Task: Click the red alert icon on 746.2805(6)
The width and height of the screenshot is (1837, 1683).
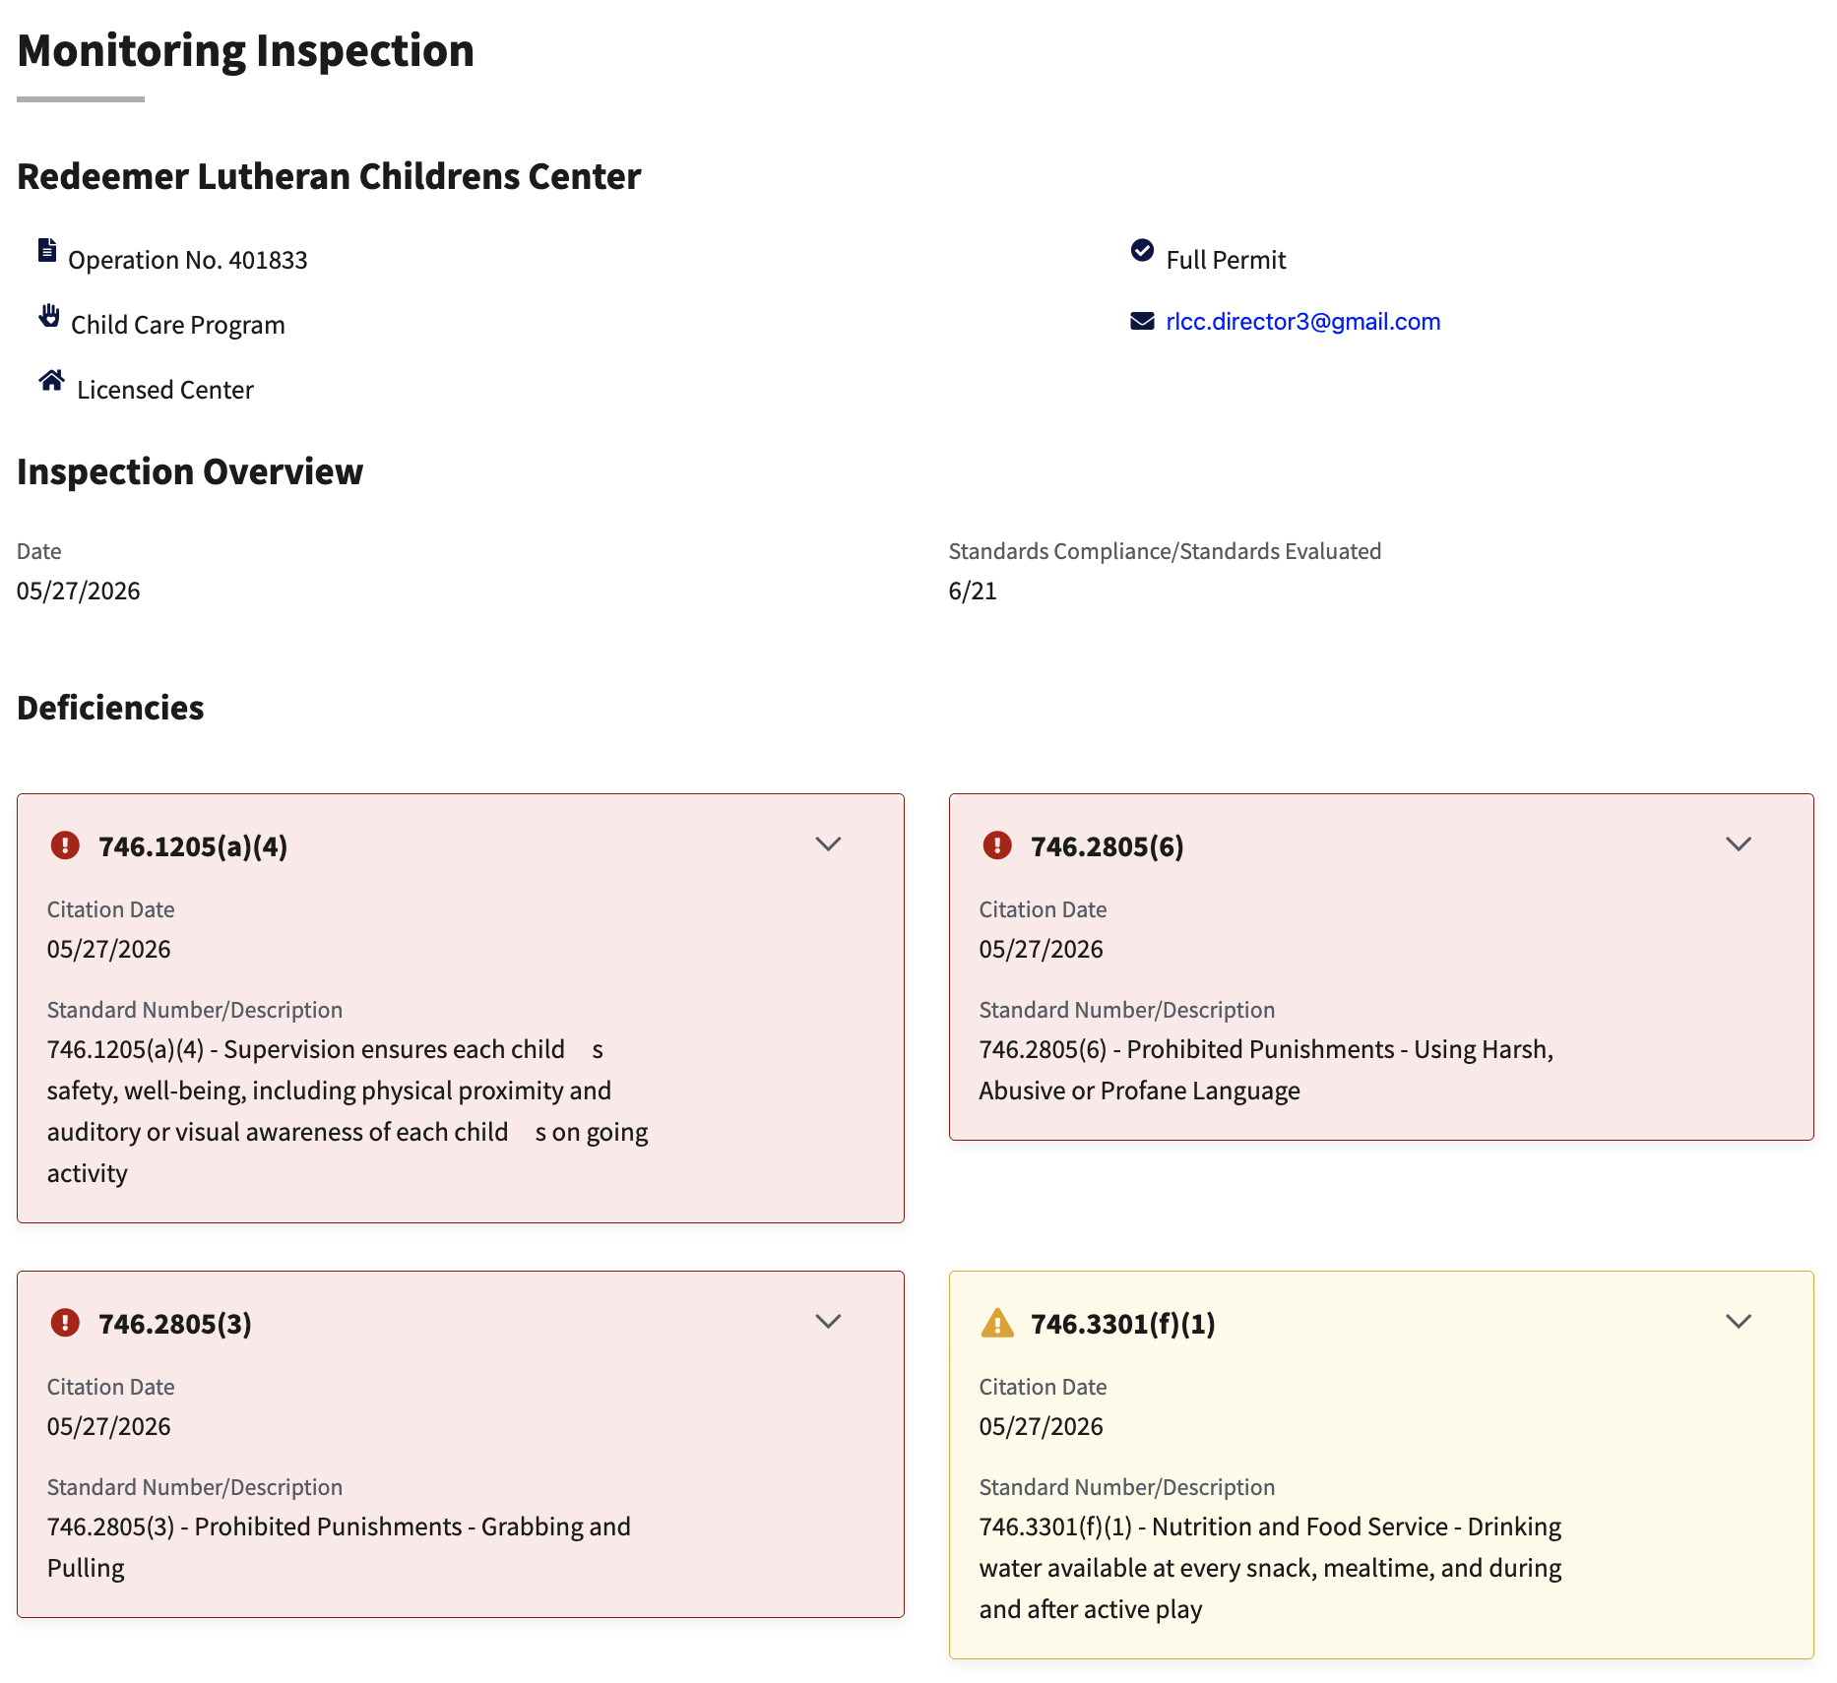Action: (997, 844)
